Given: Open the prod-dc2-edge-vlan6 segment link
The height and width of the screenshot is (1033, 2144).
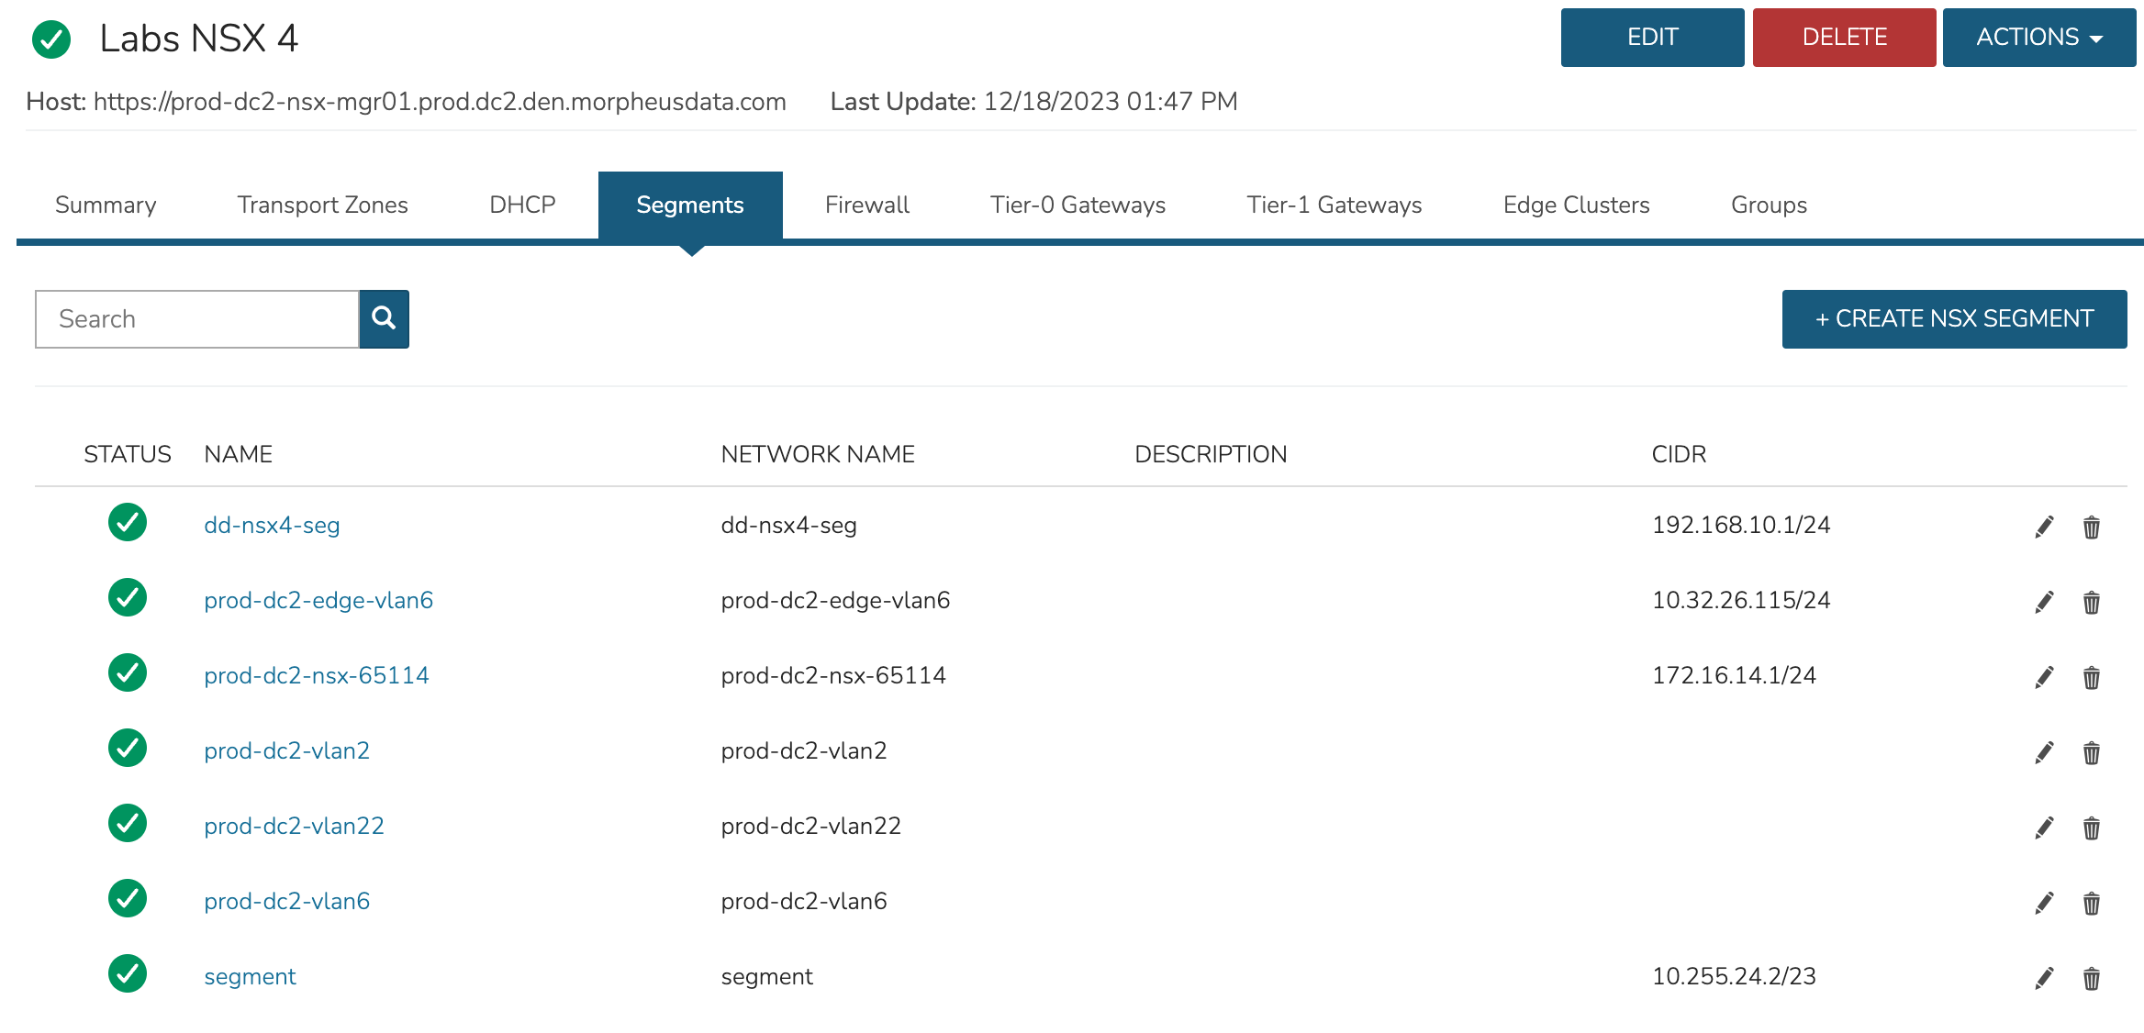Looking at the screenshot, I should click(x=318, y=600).
